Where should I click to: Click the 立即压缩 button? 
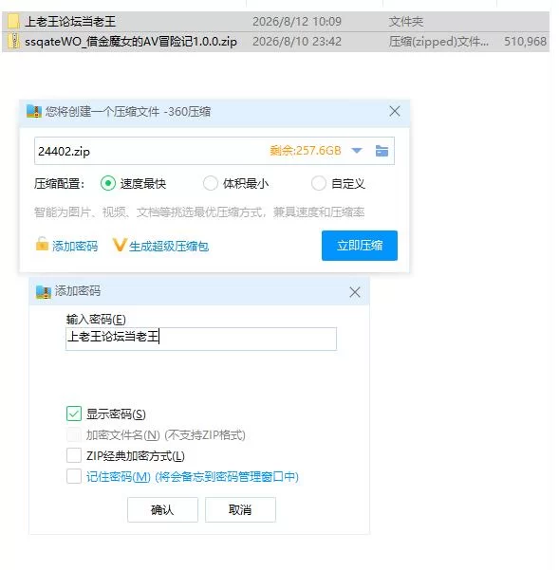click(360, 246)
